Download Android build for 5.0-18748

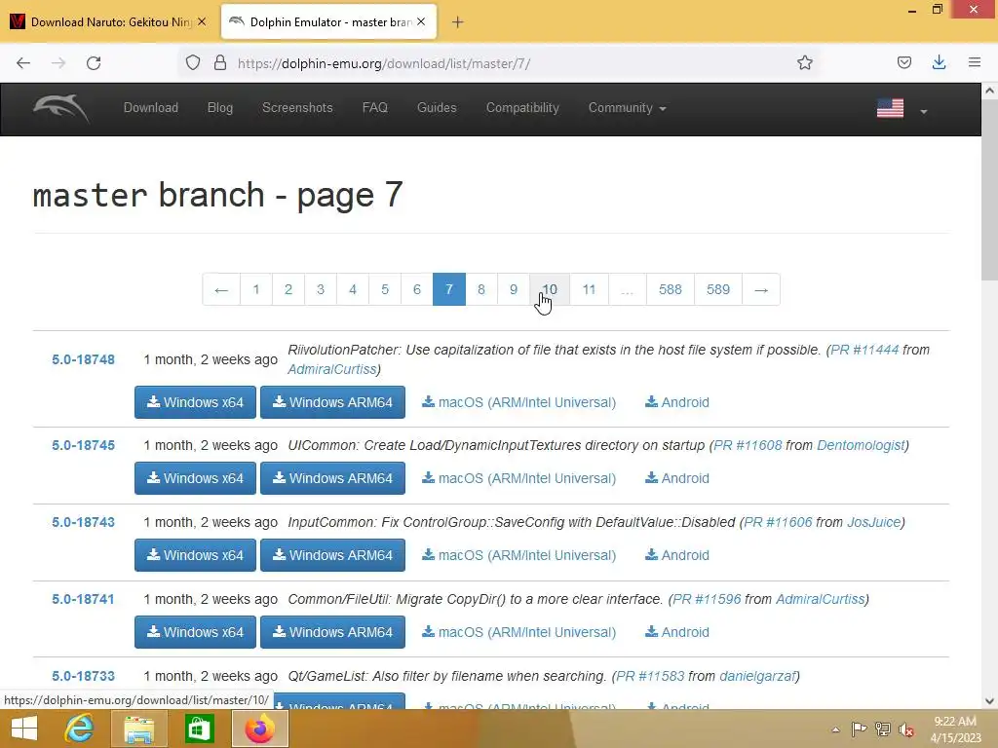coord(677,402)
